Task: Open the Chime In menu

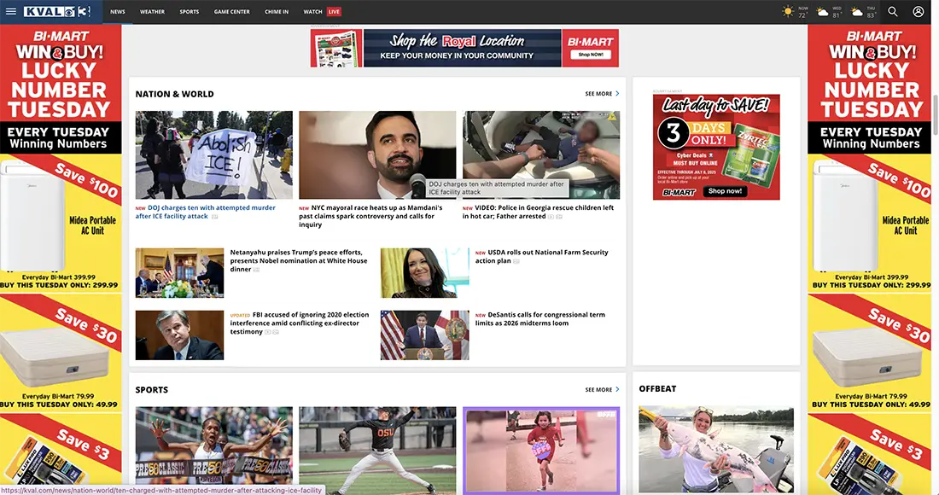Action: (277, 11)
